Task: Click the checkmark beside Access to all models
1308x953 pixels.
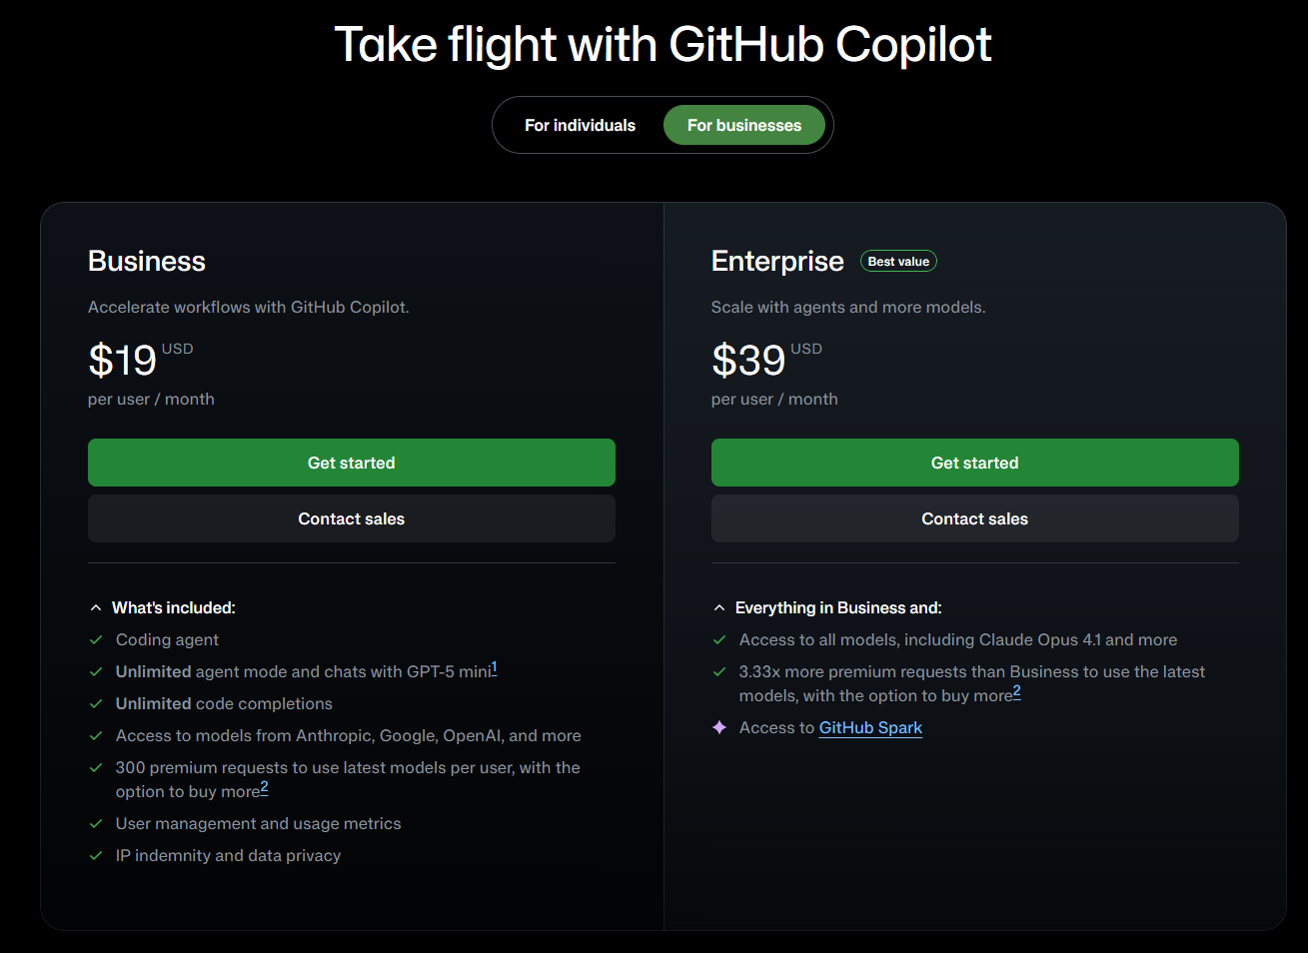Action: pos(719,639)
